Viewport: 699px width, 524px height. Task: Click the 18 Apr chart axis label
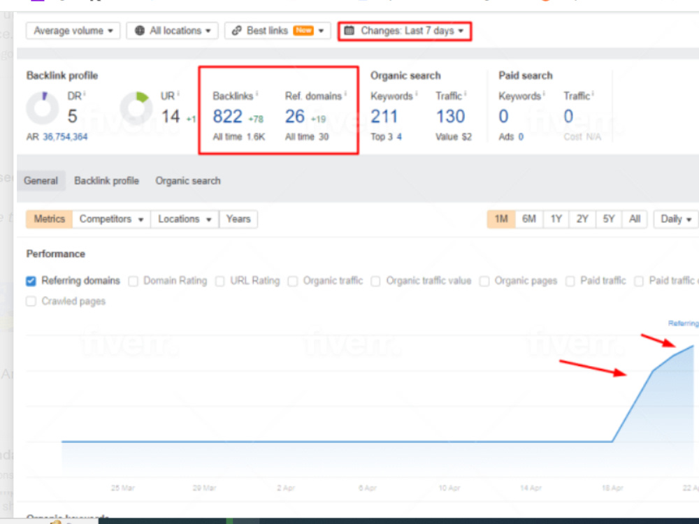[x=612, y=488]
